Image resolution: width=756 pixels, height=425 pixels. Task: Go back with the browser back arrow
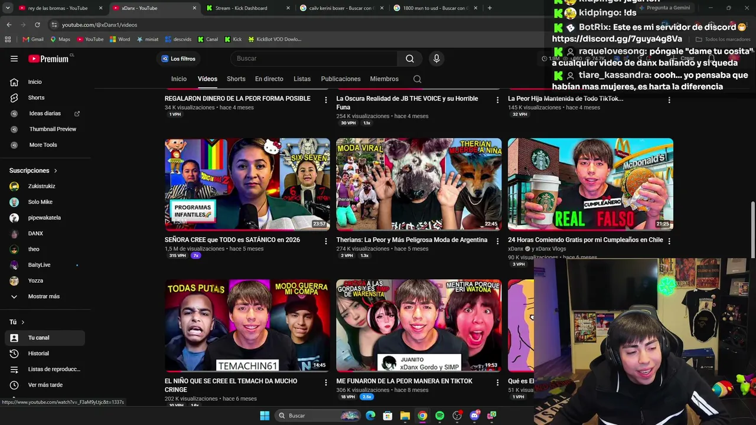(x=9, y=25)
